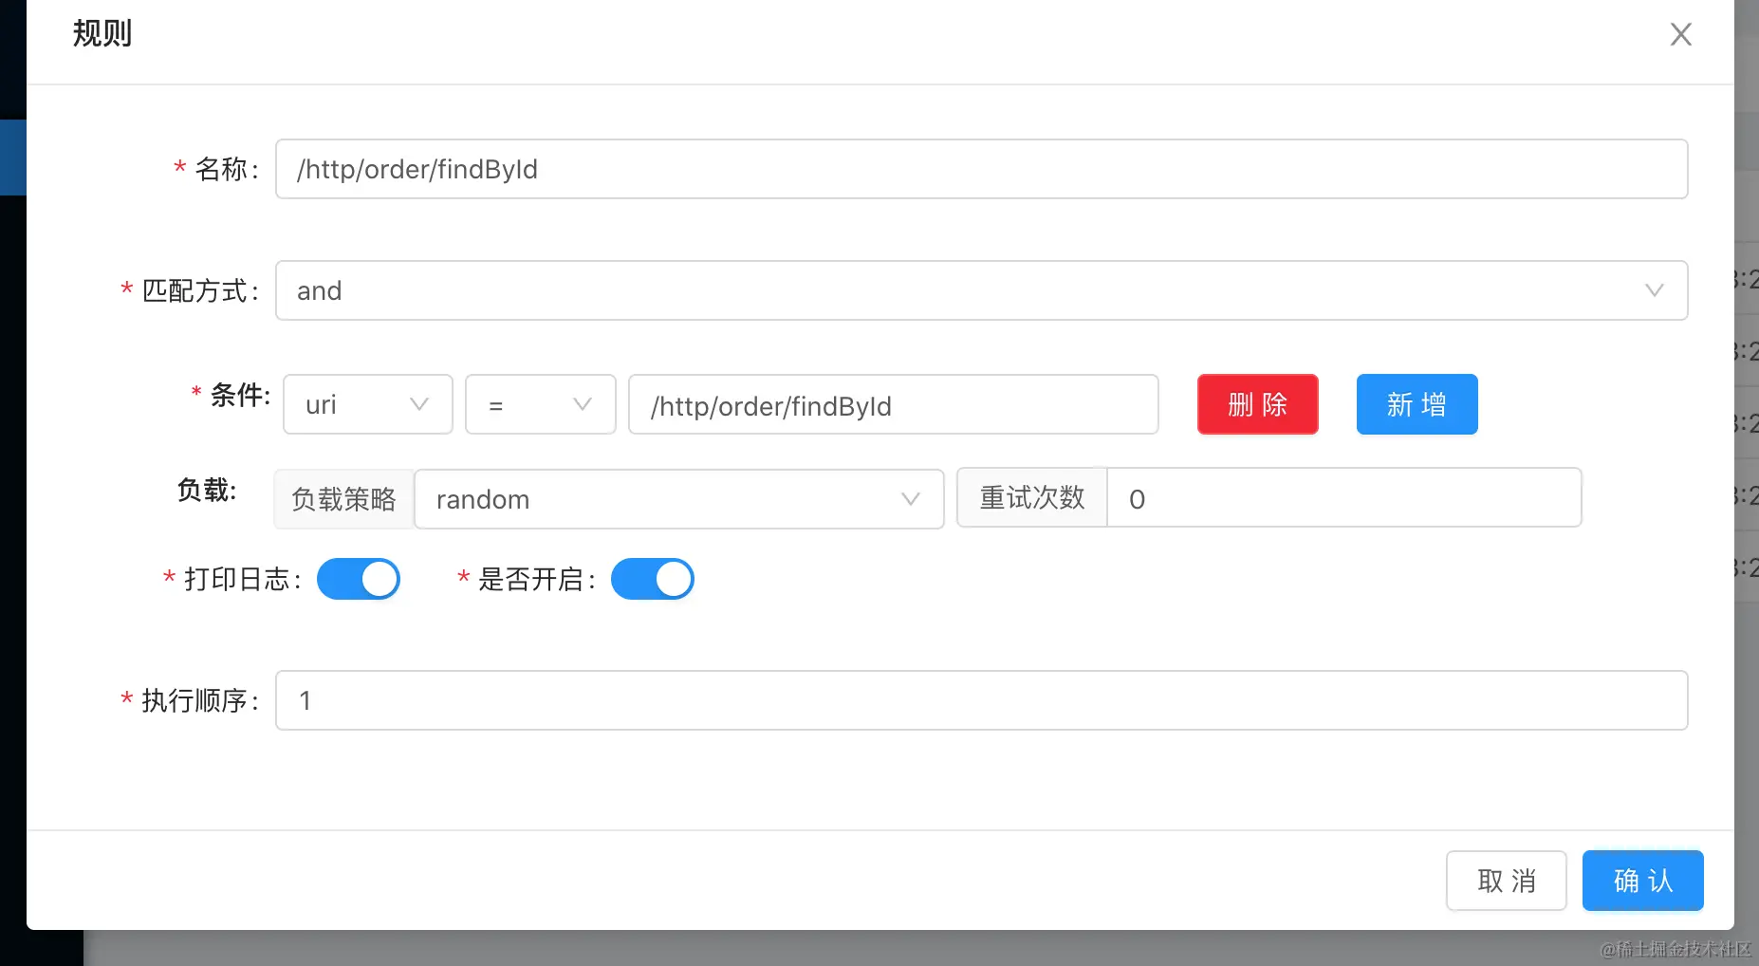Click the 重试次数 addon label

tap(1031, 497)
